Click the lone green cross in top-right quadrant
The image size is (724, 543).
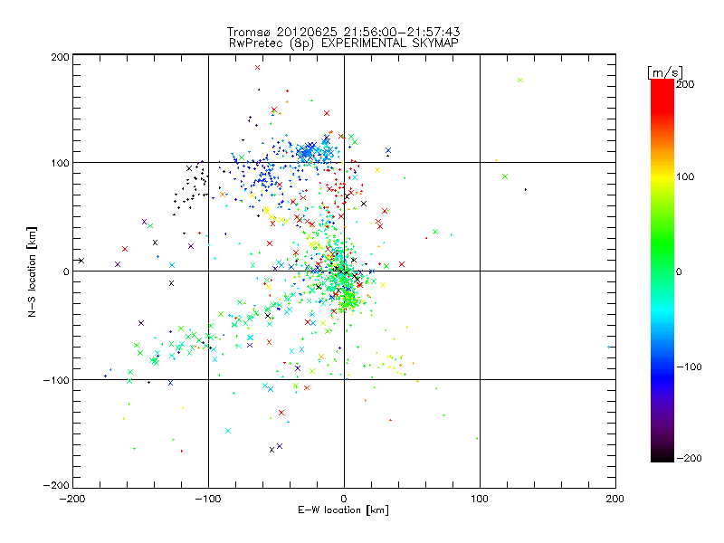click(520, 80)
